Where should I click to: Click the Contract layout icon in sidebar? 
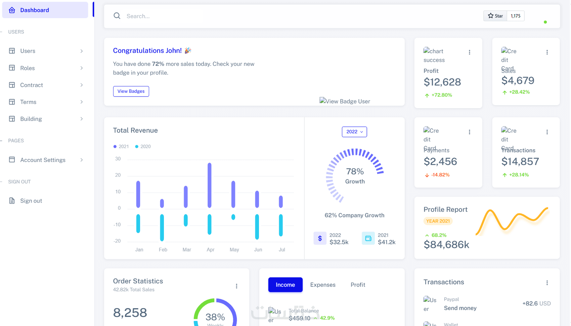point(12,85)
